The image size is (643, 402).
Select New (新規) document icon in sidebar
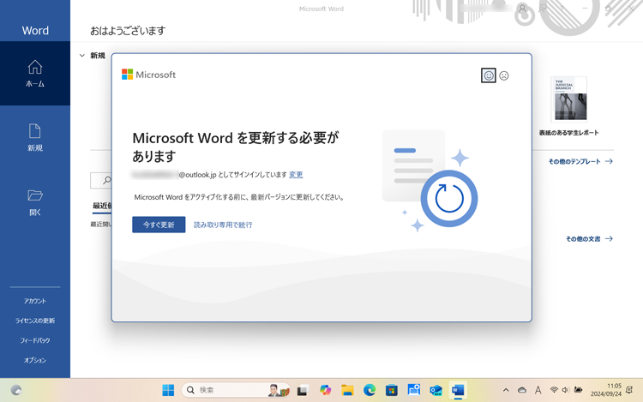coord(35,137)
